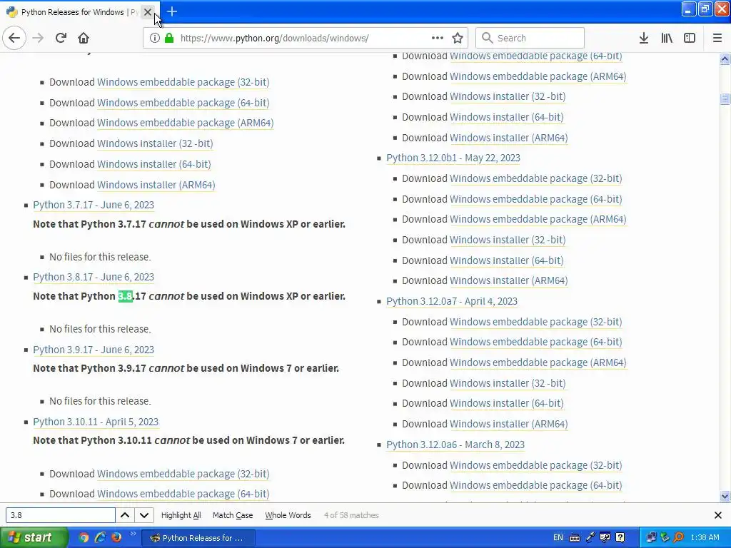The width and height of the screenshot is (731, 548).
Task: Open Python 3.10.11 - April 5, 2023 link
Action: (96, 422)
